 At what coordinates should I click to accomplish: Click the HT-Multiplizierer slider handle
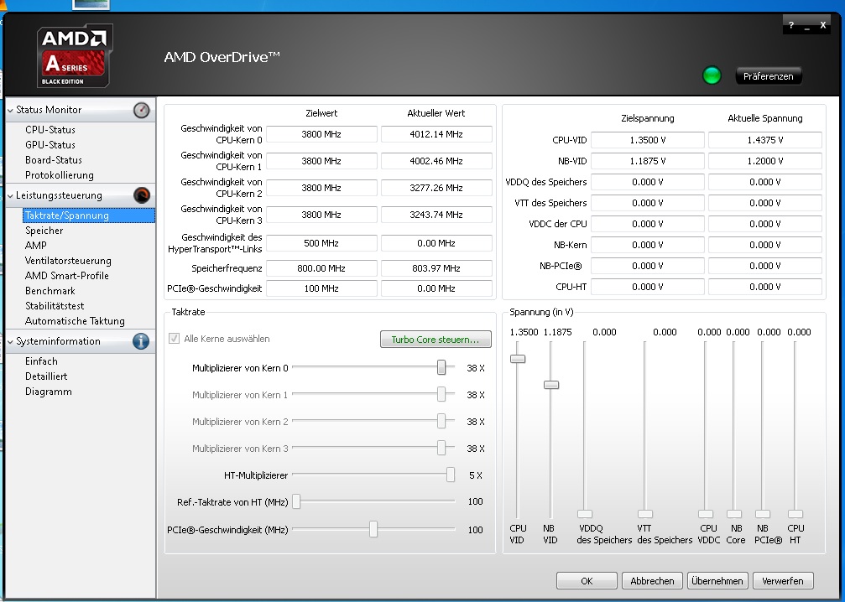pos(451,475)
